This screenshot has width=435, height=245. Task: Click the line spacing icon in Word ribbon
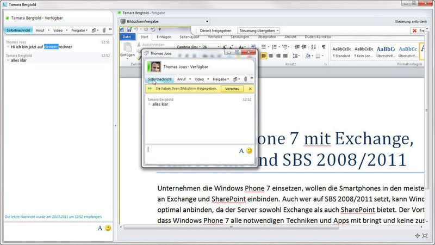pos(295,56)
